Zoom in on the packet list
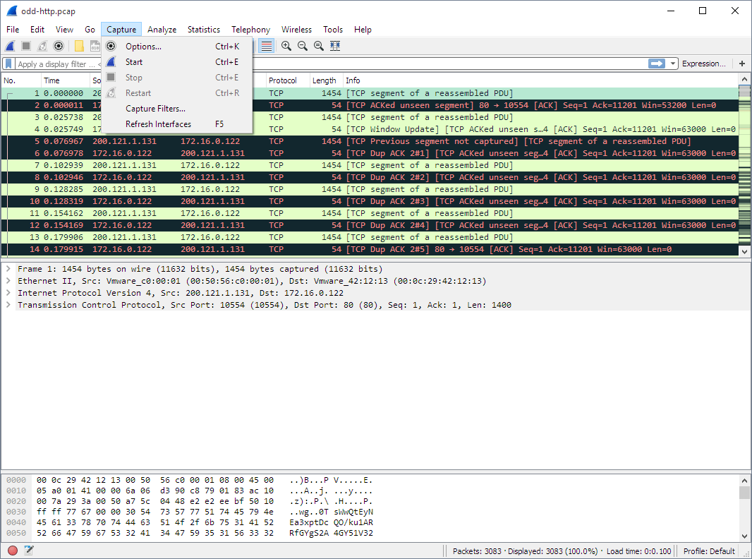 tap(286, 46)
